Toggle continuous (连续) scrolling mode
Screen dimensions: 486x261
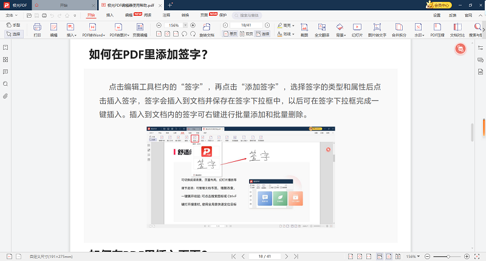pyautogui.click(x=262, y=34)
